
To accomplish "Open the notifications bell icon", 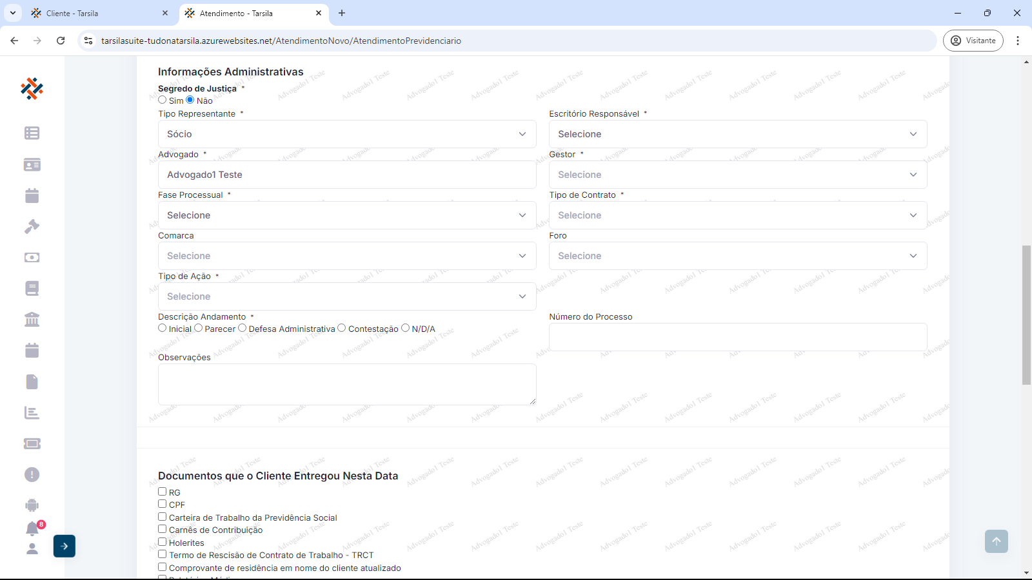I will [x=32, y=529].
